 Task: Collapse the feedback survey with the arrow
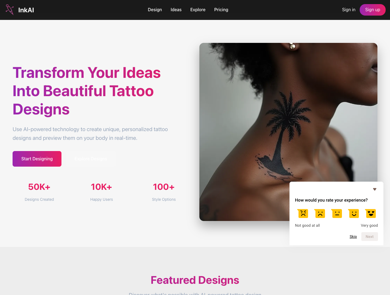click(x=375, y=189)
